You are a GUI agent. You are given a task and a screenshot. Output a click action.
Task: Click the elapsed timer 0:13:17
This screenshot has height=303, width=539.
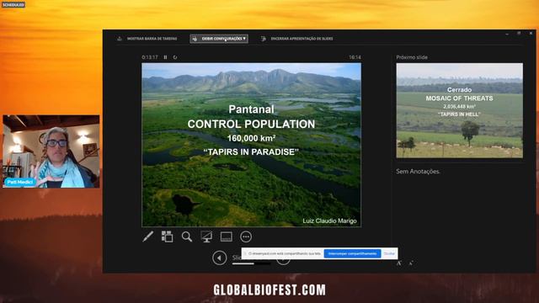pos(150,57)
